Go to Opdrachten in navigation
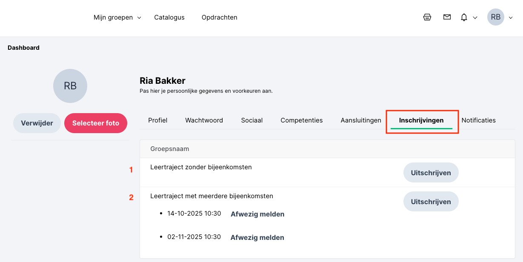 tap(220, 17)
